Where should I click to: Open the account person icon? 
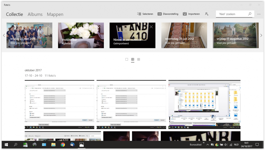tap(206, 14)
